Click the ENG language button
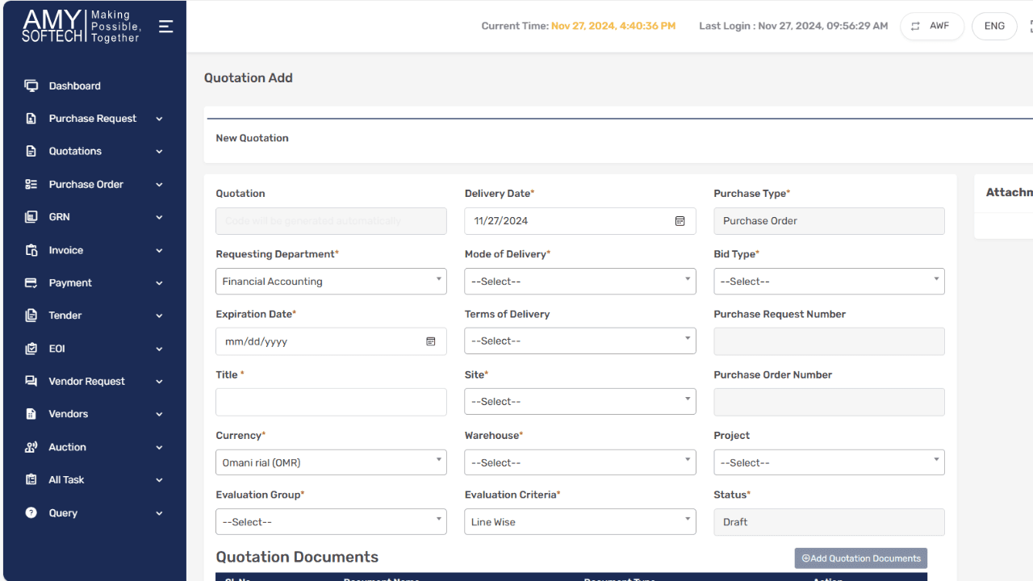The image size is (1033, 581). point(994,26)
